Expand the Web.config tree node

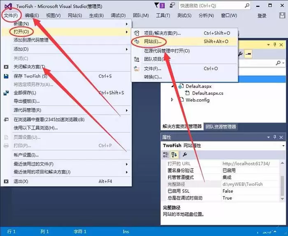tap(172, 100)
